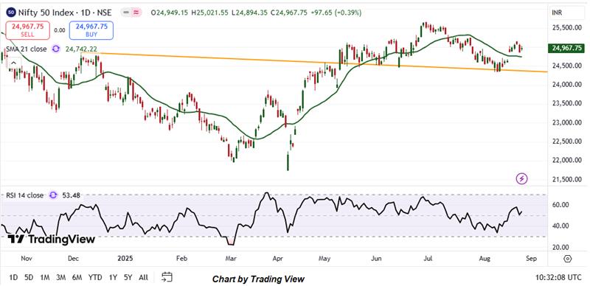Click the O24,949.15 open value
Image resolution: width=590 pixels, height=286 pixels.
170,13
